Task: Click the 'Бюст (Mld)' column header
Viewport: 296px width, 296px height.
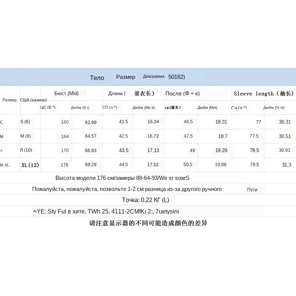Action: [x=67, y=94]
